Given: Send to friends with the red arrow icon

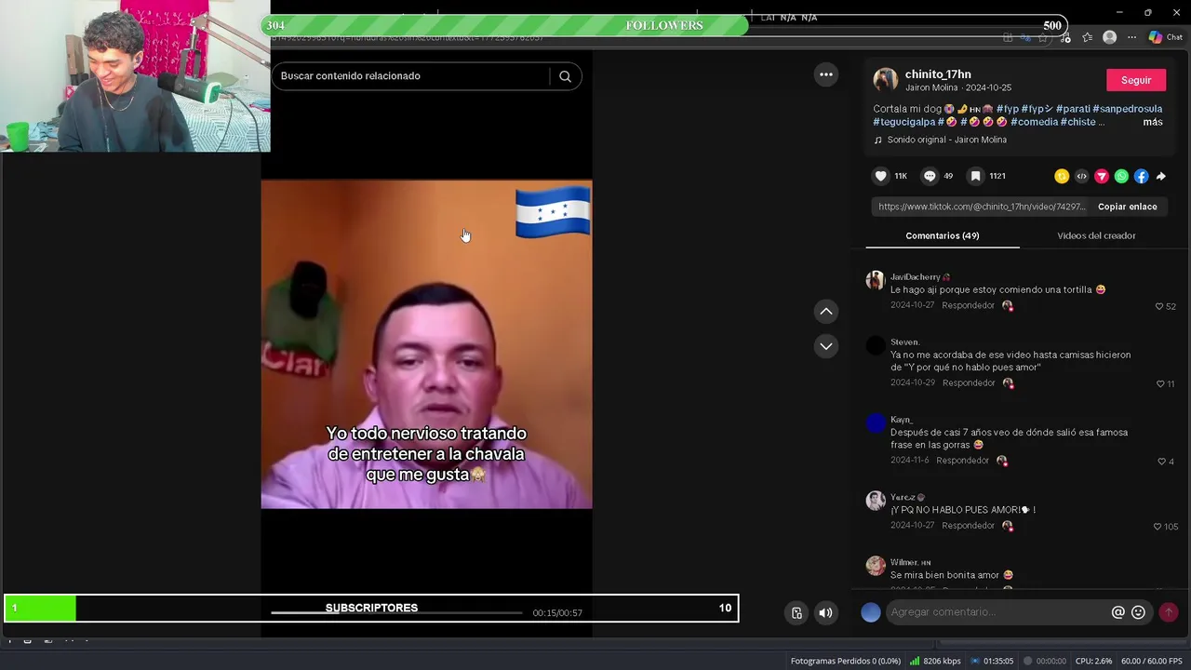Looking at the screenshot, I should [1102, 176].
